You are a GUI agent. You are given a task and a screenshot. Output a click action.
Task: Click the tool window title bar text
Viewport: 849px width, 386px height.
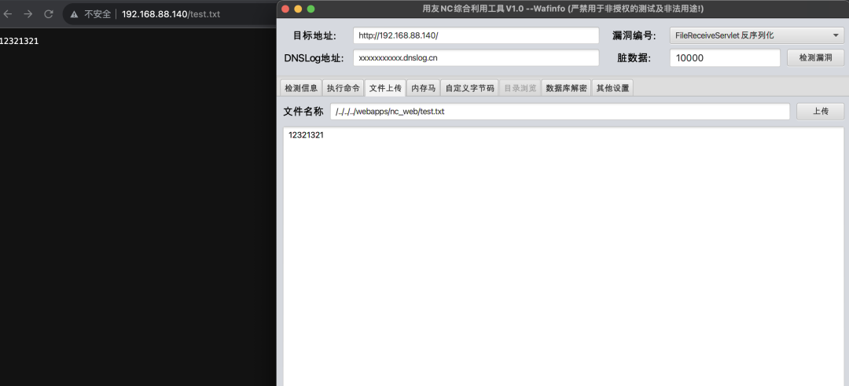coord(563,9)
